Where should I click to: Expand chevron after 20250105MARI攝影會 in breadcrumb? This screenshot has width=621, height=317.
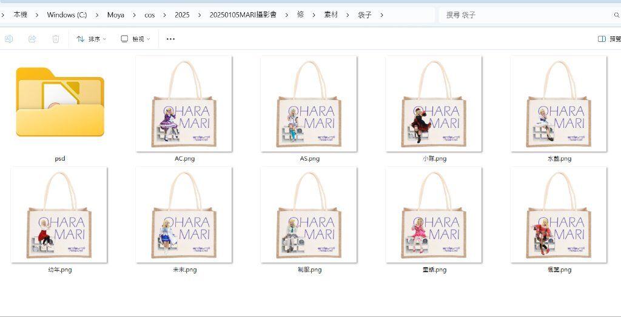click(x=287, y=15)
